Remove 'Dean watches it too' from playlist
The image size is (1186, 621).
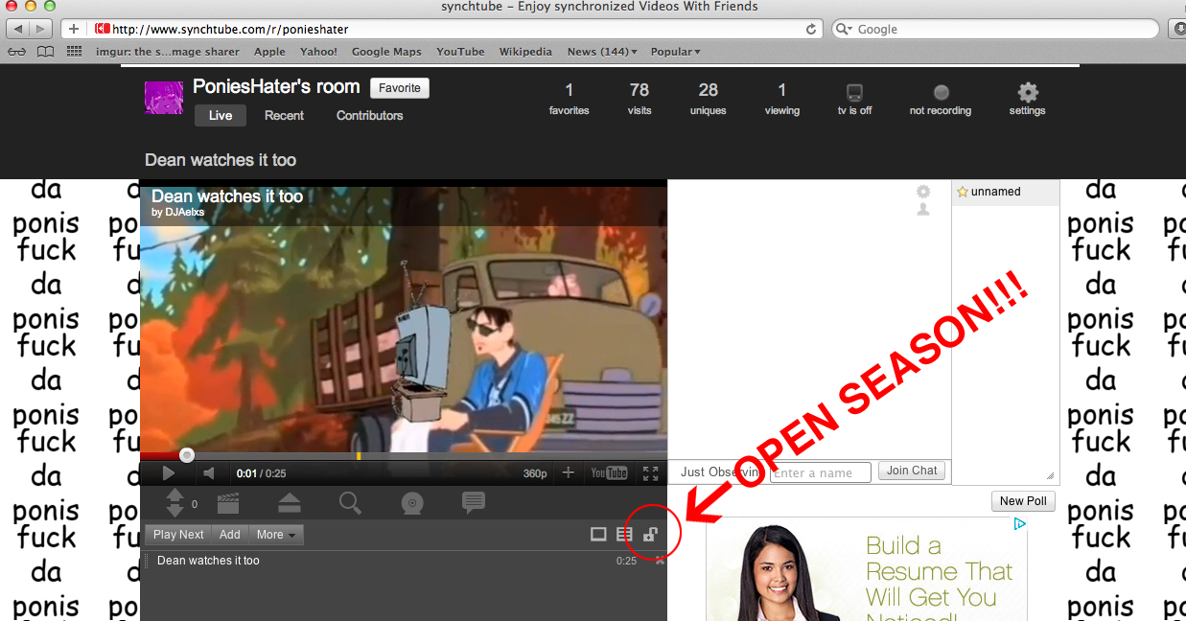click(x=660, y=561)
